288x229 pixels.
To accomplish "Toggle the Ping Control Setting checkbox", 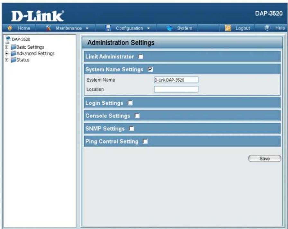I will coord(145,142).
